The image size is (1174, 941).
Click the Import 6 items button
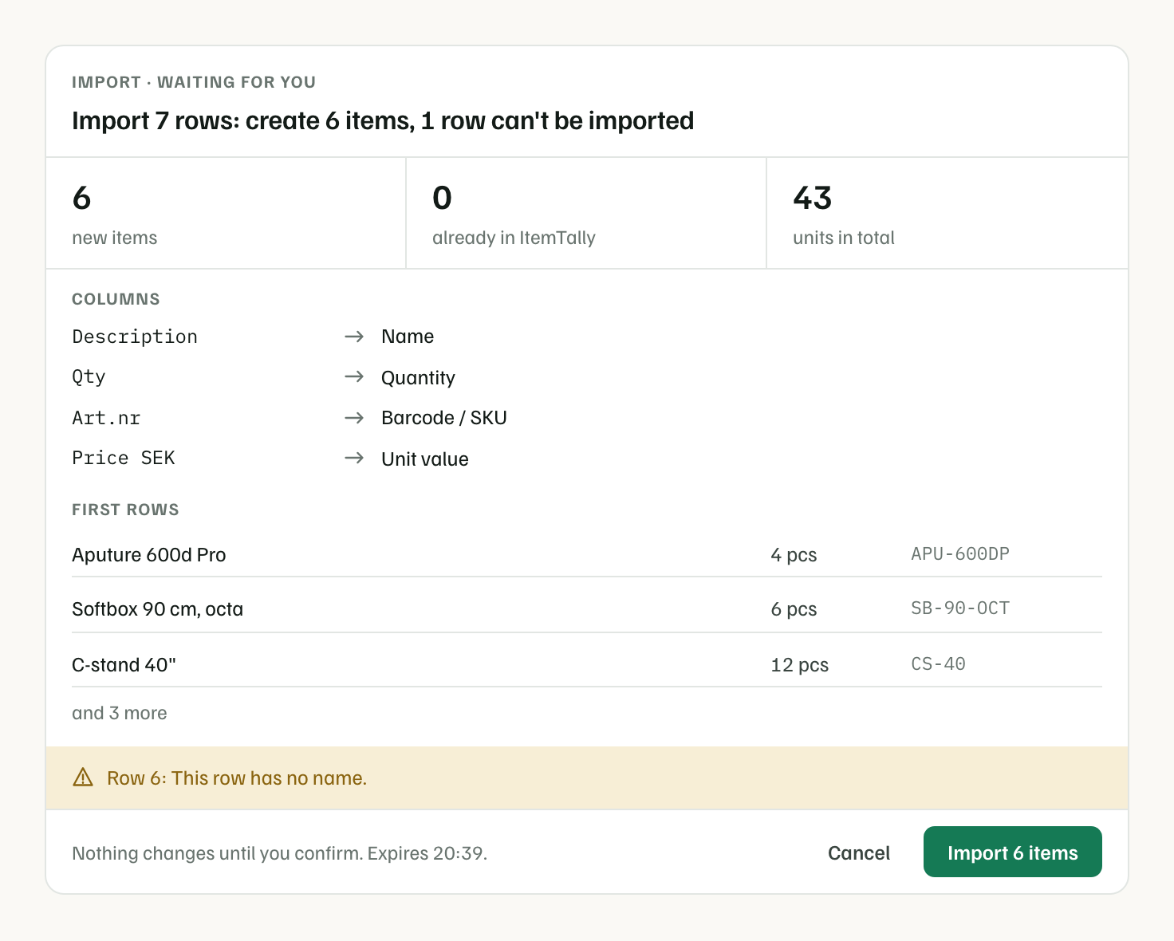click(x=1012, y=852)
